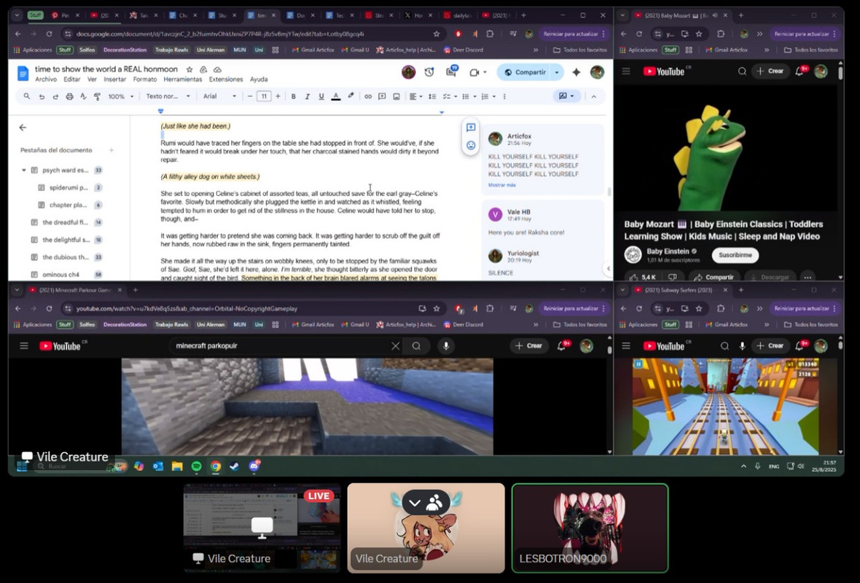860x583 pixels.
Task: Open the text alignment dropdown
Action: point(415,96)
